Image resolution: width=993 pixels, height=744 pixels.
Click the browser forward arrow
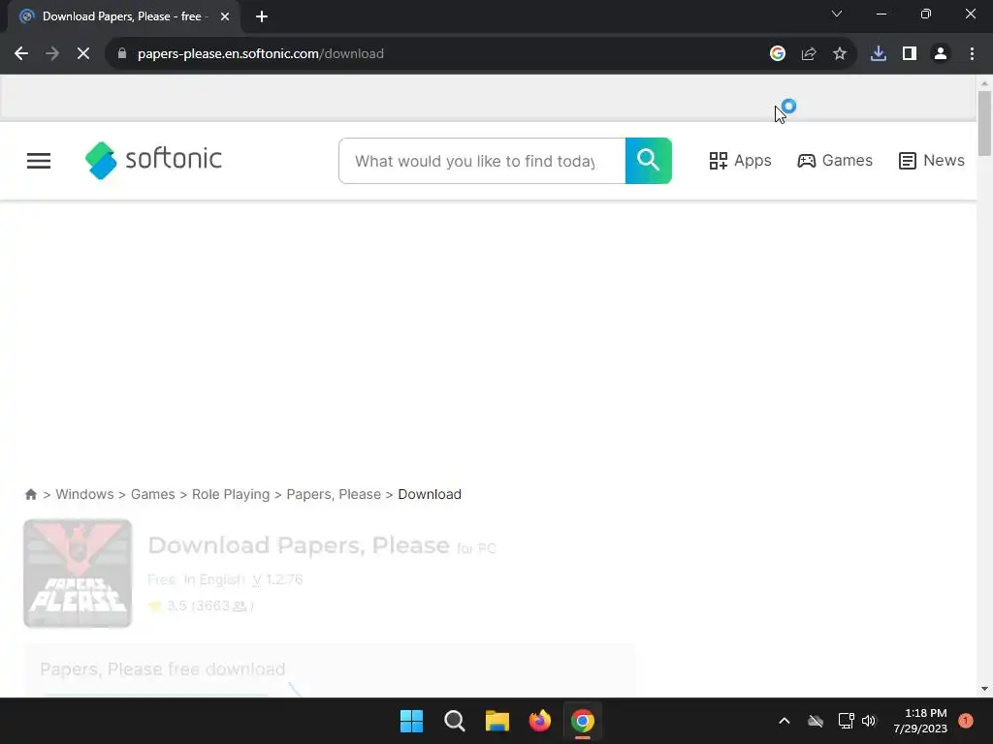click(52, 54)
